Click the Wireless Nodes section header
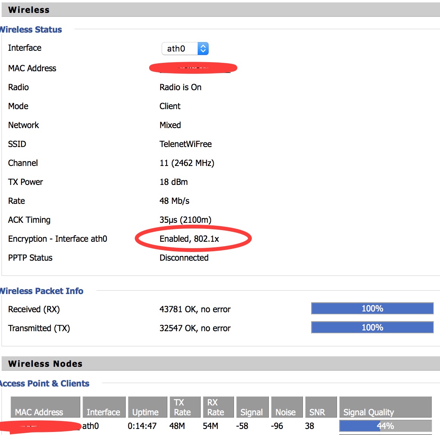This screenshot has width=440, height=435. (x=45, y=364)
